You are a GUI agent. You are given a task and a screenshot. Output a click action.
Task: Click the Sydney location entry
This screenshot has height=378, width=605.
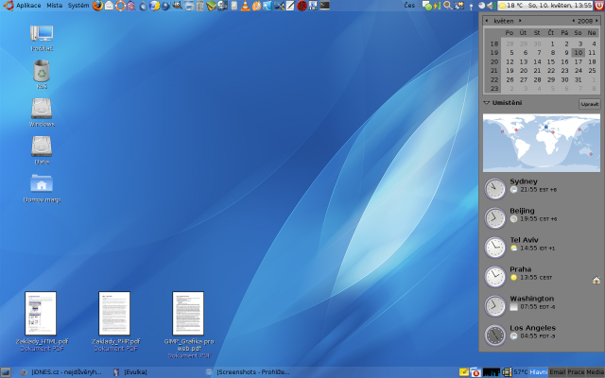(x=542, y=189)
